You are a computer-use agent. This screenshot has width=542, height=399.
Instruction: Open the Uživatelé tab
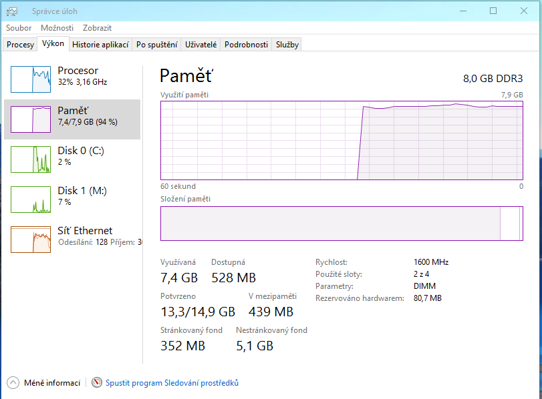coord(200,45)
